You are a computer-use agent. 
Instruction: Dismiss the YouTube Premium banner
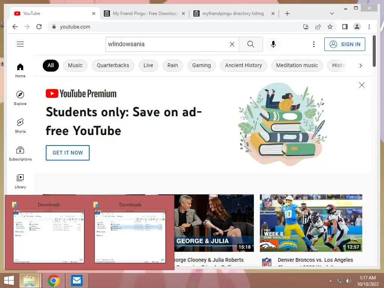tap(362, 85)
